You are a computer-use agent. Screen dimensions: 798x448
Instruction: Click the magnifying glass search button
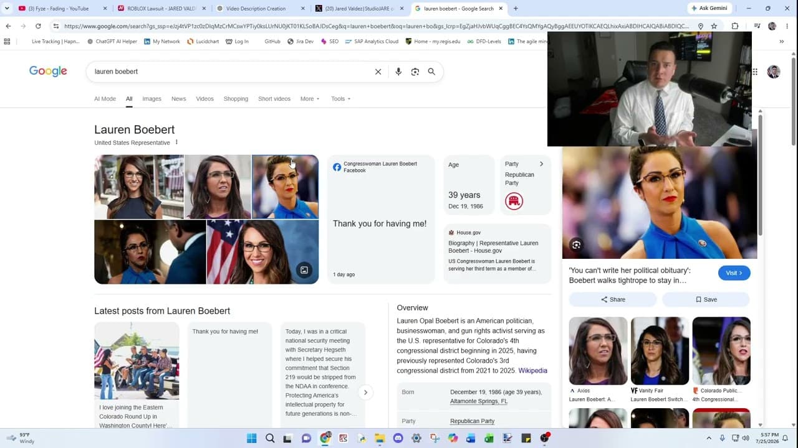tap(431, 72)
